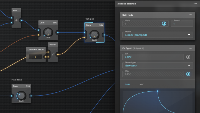Open the 2 Nodes selected panel options menu
This screenshot has width=200, height=113.
pos(195,4)
